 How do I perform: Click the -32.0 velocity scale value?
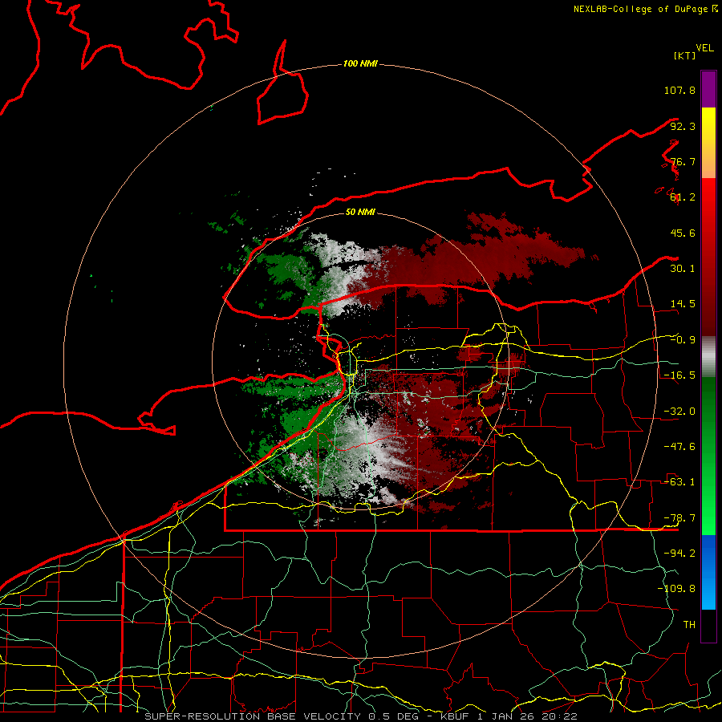point(679,412)
